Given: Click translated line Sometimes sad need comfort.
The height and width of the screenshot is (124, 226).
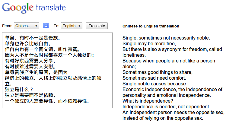Looking at the screenshot, I should [x=154, y=78].
